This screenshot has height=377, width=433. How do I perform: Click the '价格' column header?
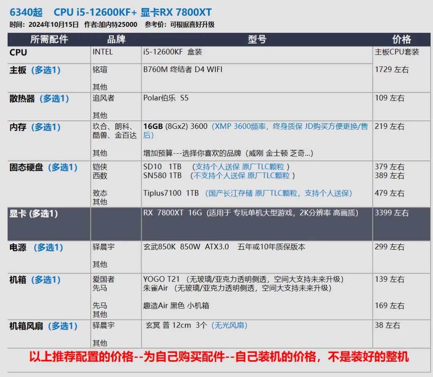(x=401, y=39)
